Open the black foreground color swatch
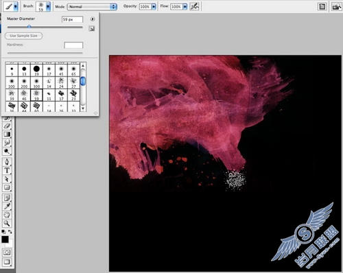The height and width of the screenshot is (273, 343). (x=5, y=239)
